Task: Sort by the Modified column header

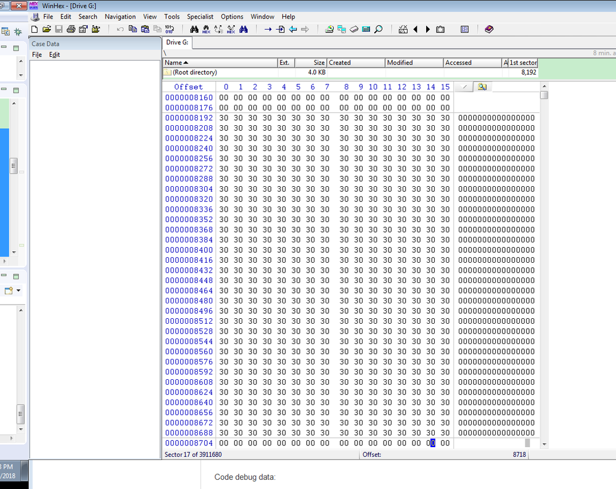Action: (414, 62)
